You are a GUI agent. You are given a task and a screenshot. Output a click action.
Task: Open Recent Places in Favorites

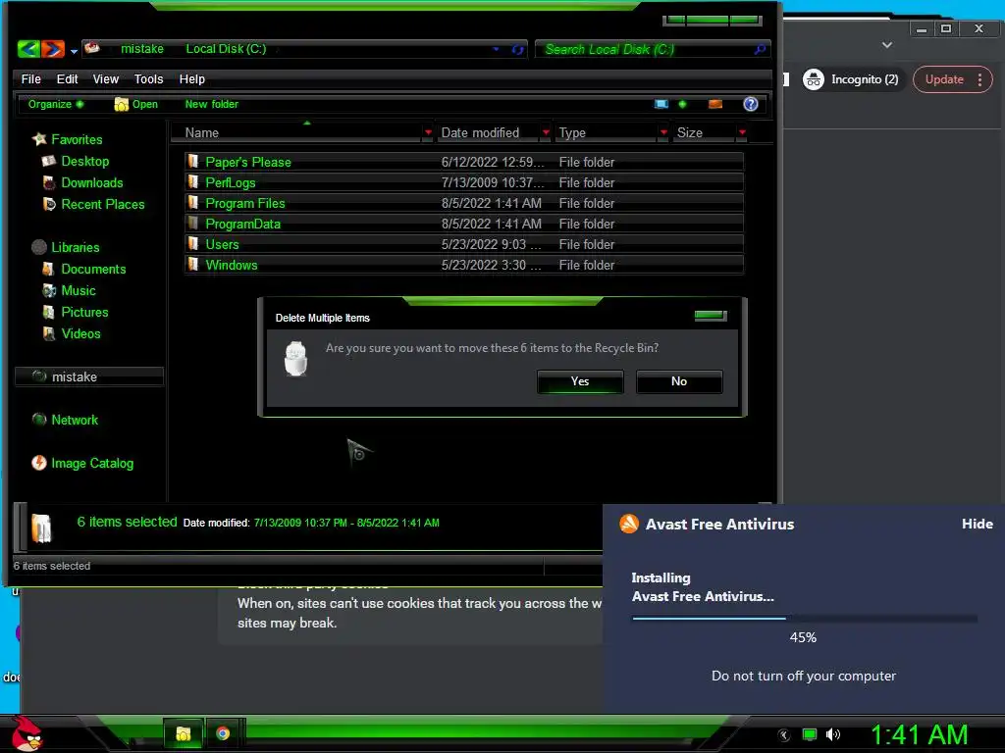pyautogui.click(x=93, y=204)
